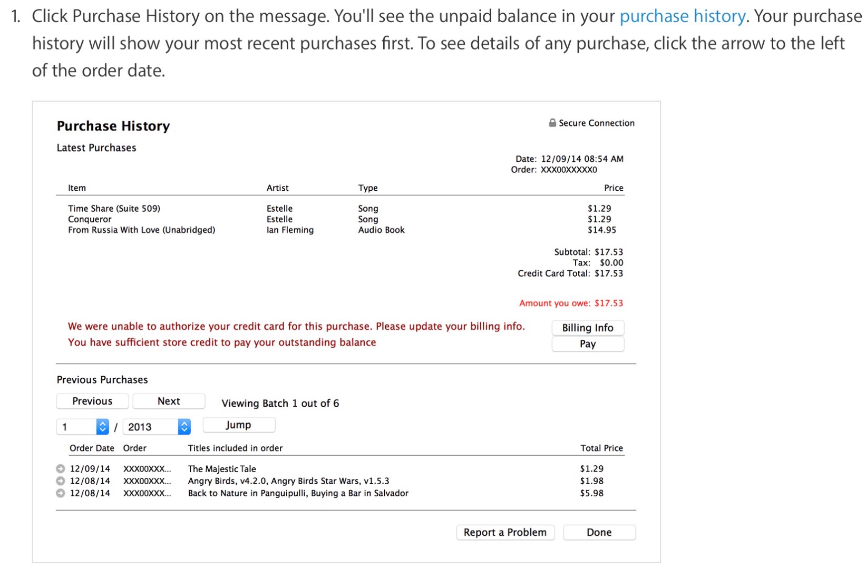Click the Jump button
This screenshot has height=569, width=866.
[238, 425]
